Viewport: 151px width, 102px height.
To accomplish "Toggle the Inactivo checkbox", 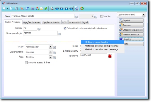I will [102, 16].
